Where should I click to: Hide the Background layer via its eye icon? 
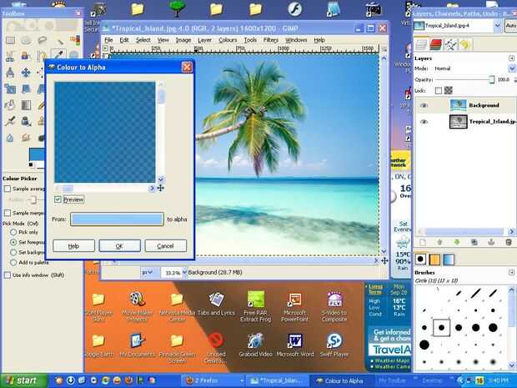pyautogui.click(x=424, y=105)
